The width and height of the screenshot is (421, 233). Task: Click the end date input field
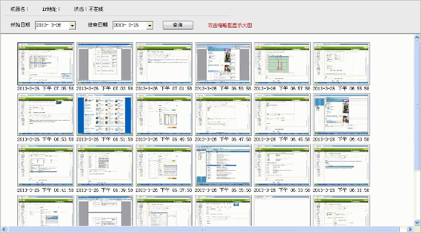coord(130,26)
